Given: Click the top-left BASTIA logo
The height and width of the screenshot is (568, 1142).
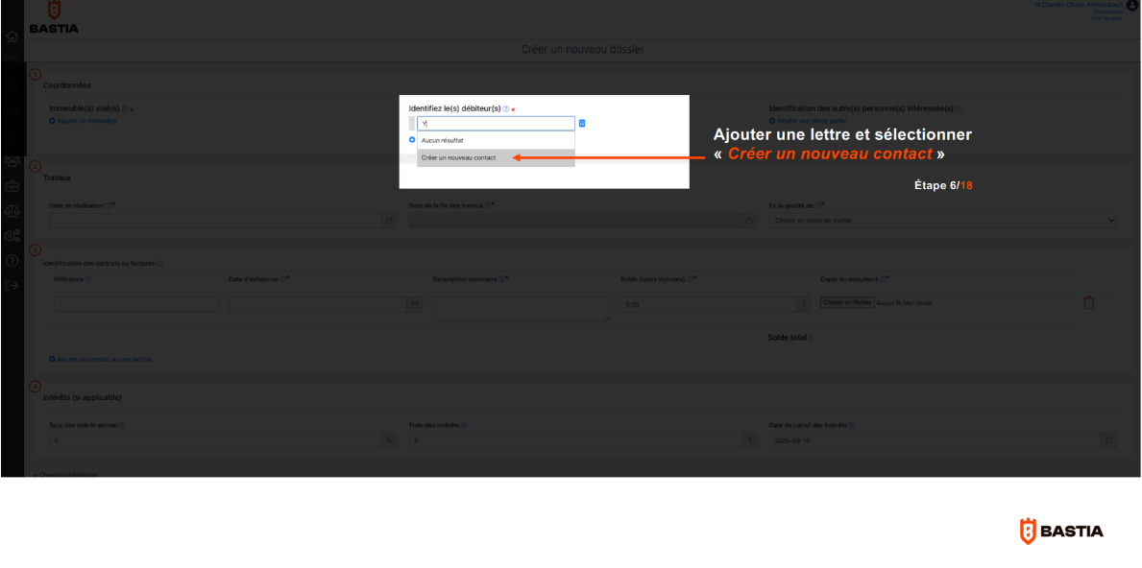Looking at the screenshot, I should [54, 17].
